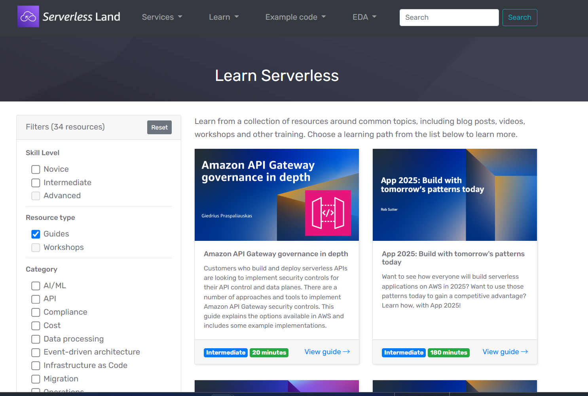This screenshot has height=396, width=588.
Task: Open the Services dropdown menu
Action: pos(162,17)
